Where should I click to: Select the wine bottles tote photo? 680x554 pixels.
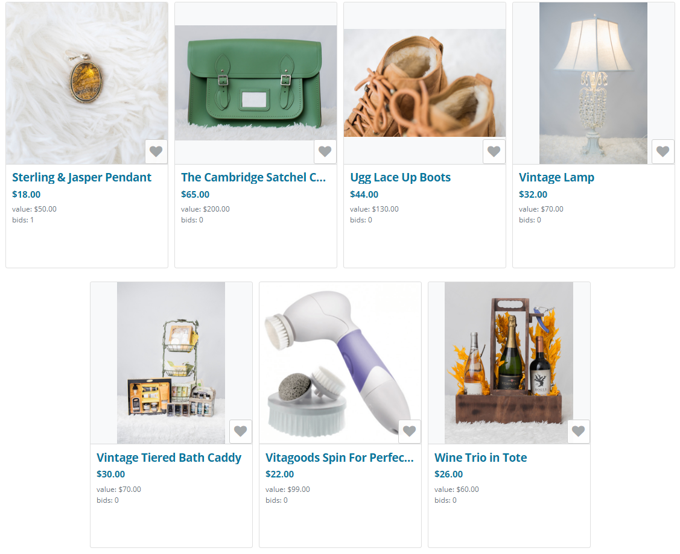[509, 363]
